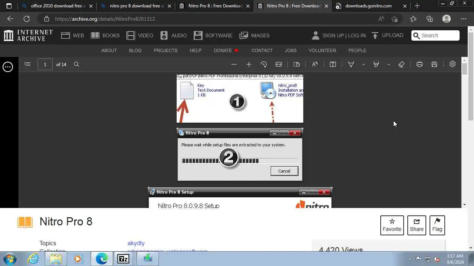
Task: Open the browser profile avatar
Action: tap(447, 19)
